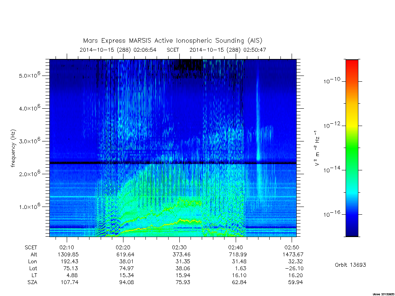Click the 'Orbit 13693' label
The height and width of the screenshot is (296, 395).
tap(350, 265)
